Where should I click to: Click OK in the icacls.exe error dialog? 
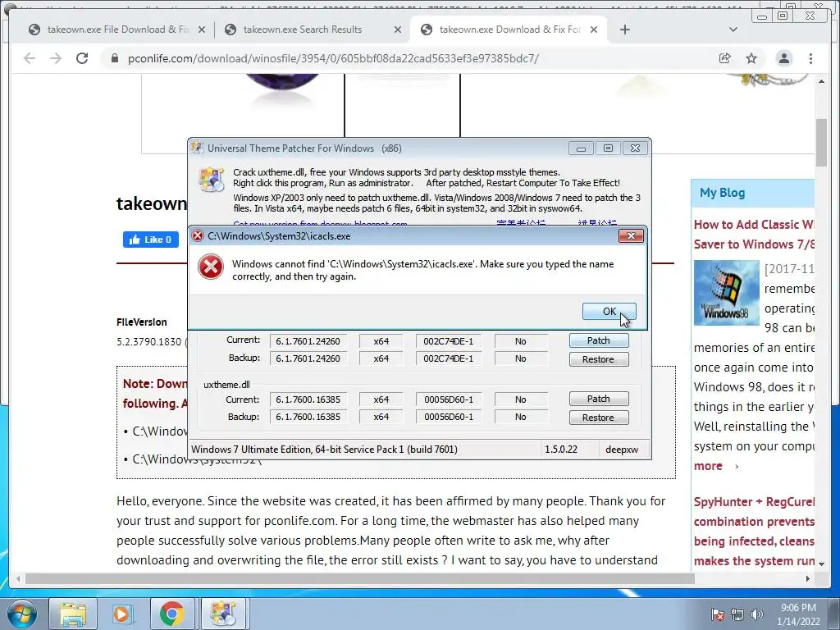click(609, 311)
